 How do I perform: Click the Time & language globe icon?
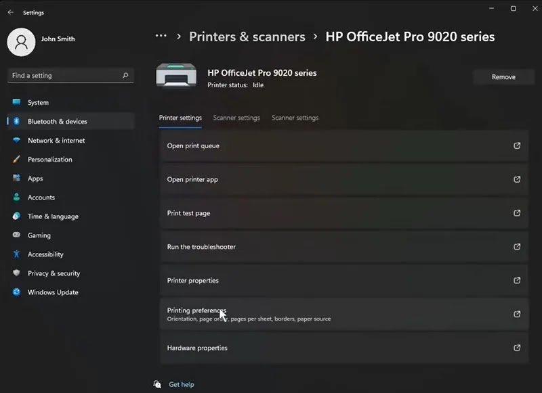point(16,216)
